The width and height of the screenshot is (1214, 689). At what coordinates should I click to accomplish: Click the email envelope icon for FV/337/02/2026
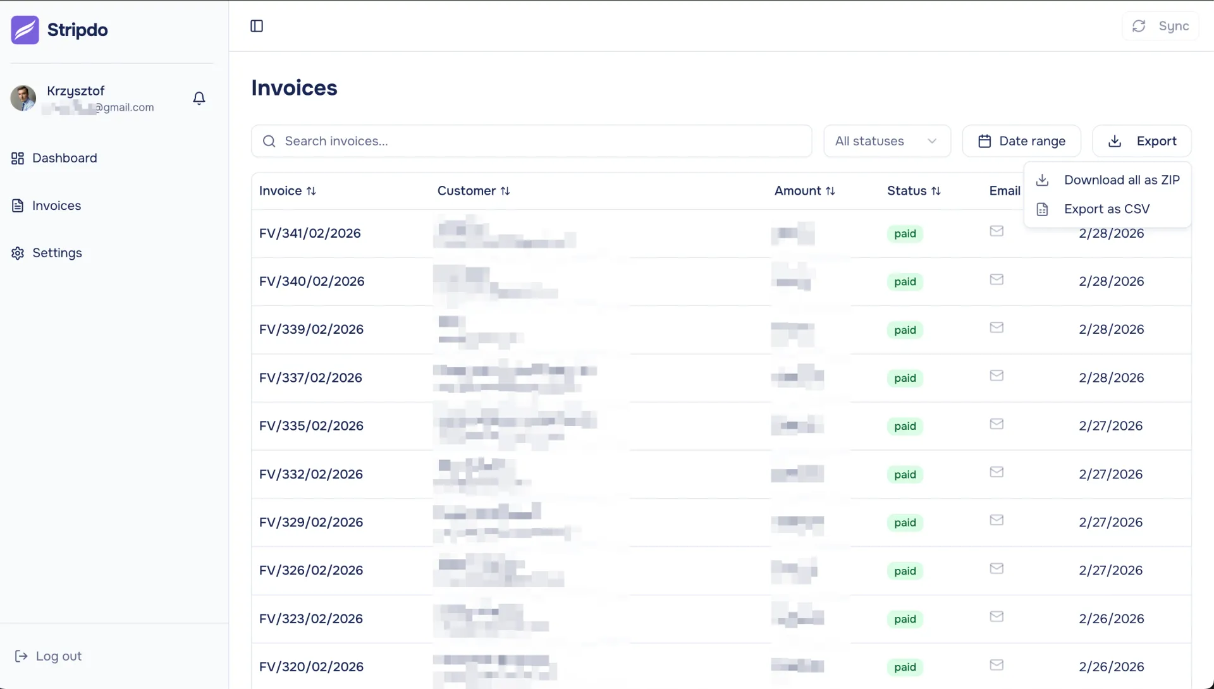[996, 376]
